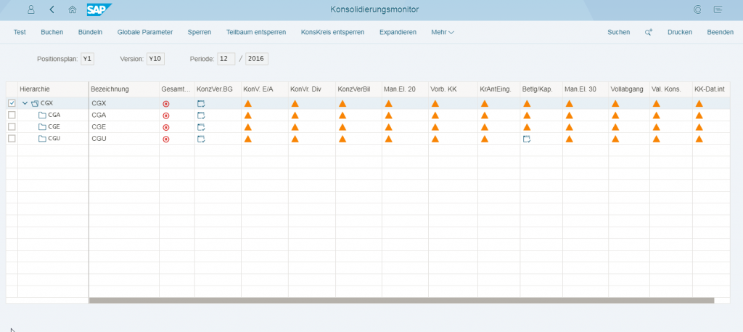Collapse the CGX hierarchy node

(25, 104)
